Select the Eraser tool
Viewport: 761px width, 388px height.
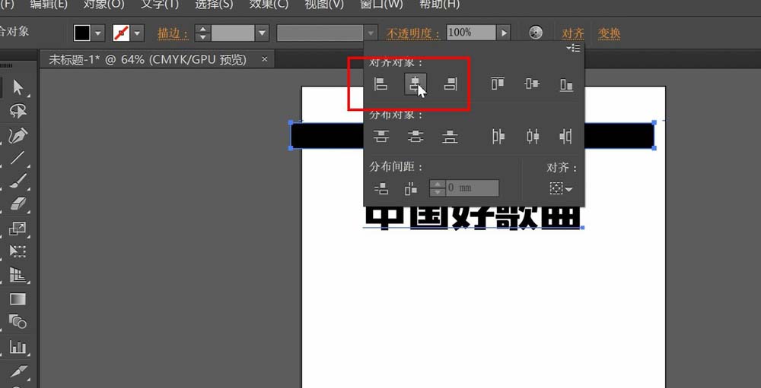pyautogui.click(x=18, y=204)
